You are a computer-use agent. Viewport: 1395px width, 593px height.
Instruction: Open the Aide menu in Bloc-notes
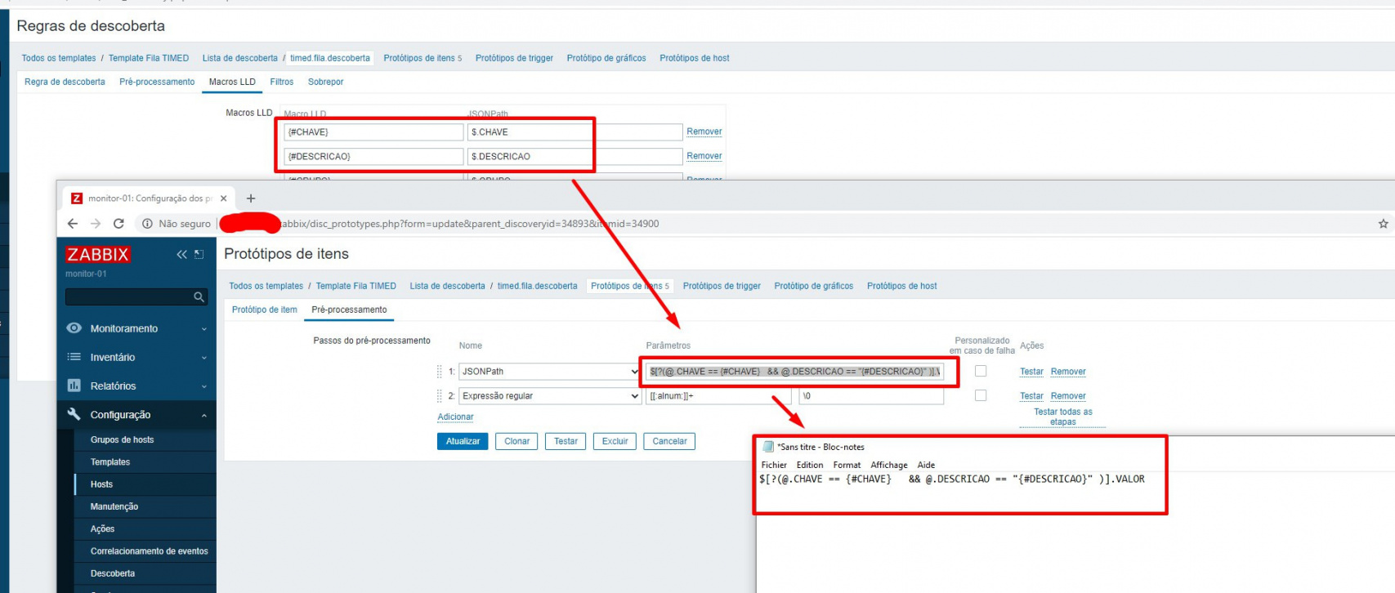click(926, 465)
